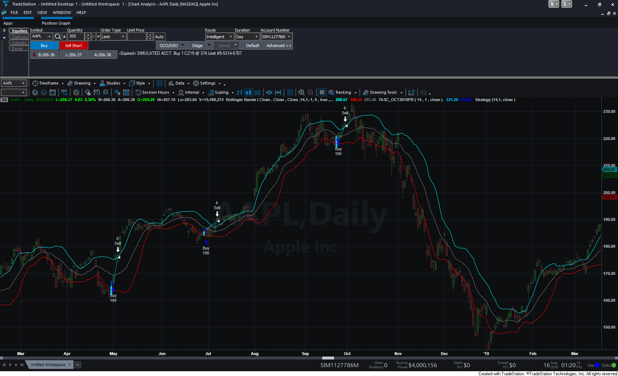The height and width of the screenshot is (376, 618).
Task: Open the Tracking dropdown
Action: [x=355, y=93]
